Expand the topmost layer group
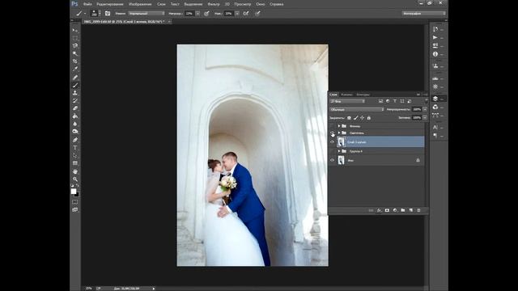The width and height of the screenshot is (518, 291). tap(339, 126)
